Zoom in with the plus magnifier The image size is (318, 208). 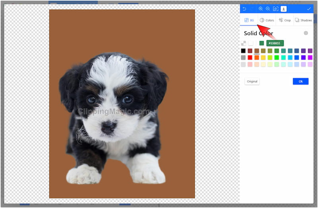coord(261,9)
